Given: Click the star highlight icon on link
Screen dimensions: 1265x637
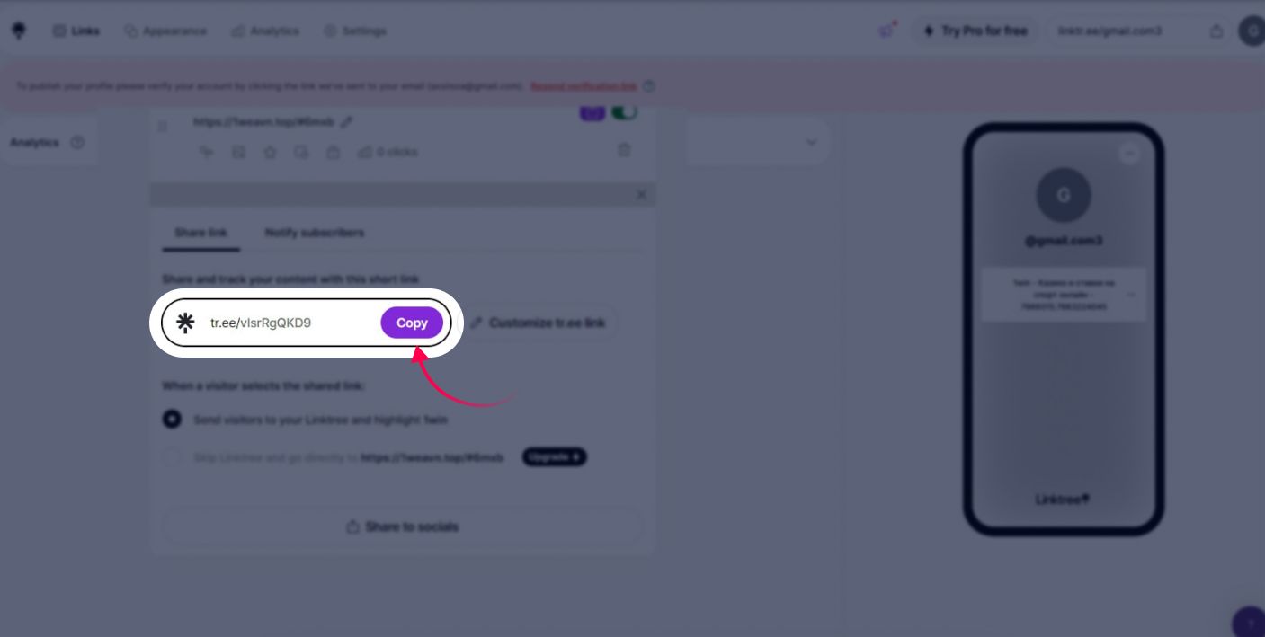Looking at the screenshot, I should [x=270, y=152].
